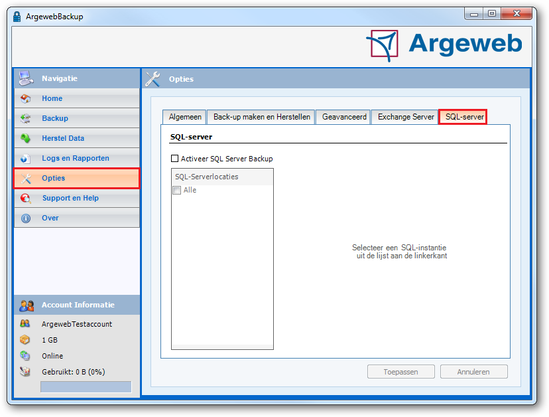Click the Opties header wrench icon

(152, 79)
